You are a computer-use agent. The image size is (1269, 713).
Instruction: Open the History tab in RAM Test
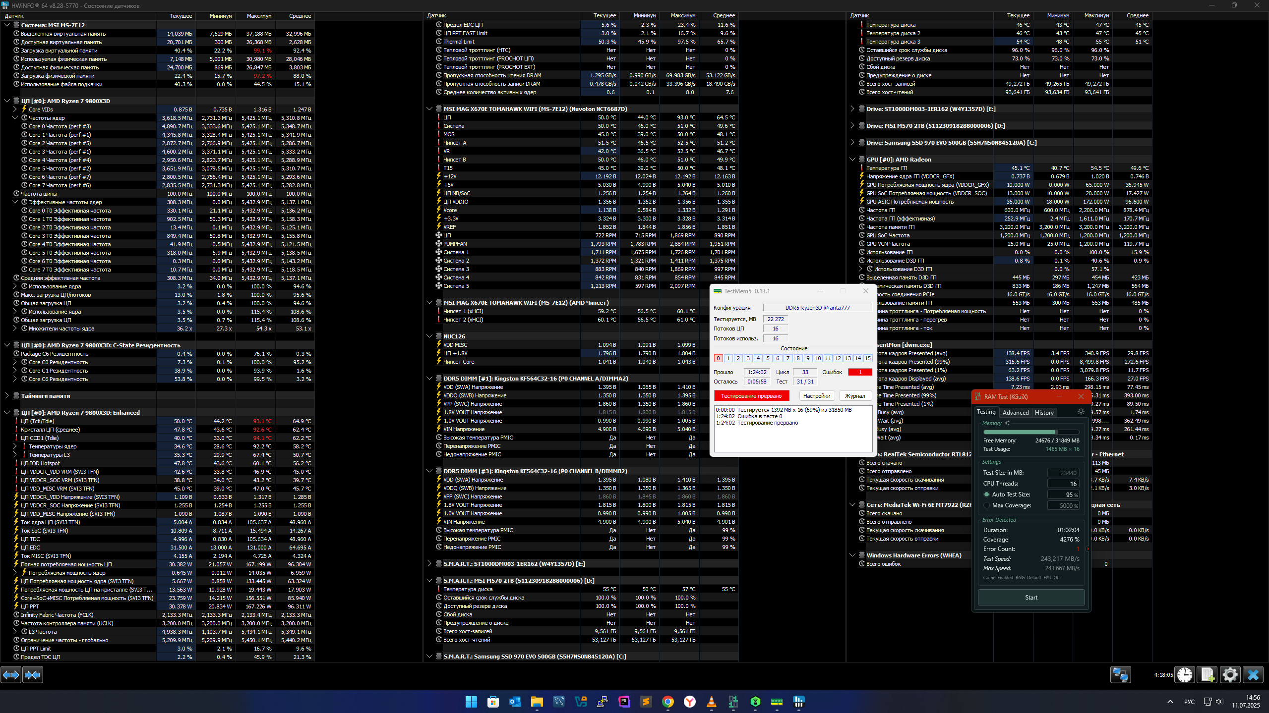1044,413
